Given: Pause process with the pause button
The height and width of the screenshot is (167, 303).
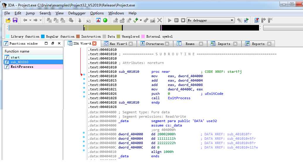Looking at the screenshot, I should click(x=176, y=20).
